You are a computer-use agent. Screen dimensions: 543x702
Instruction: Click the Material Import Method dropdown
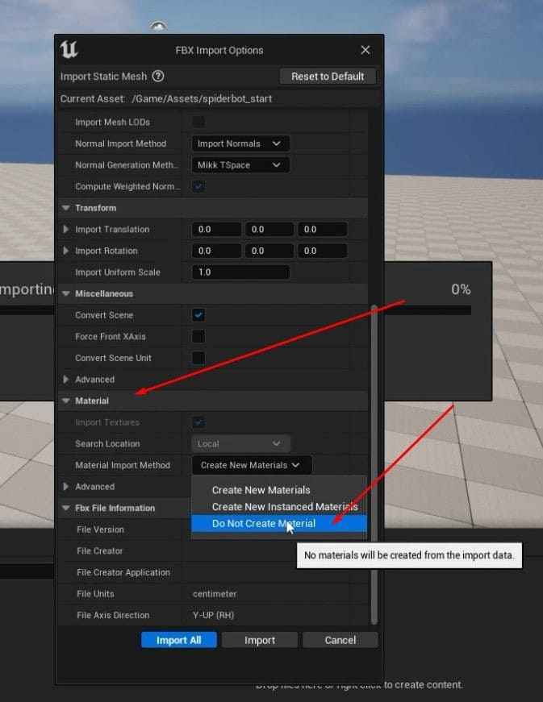click(x=252, y=465)
